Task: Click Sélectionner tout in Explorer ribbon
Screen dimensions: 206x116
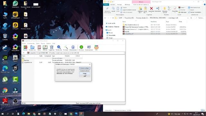Action: (194, 7)
